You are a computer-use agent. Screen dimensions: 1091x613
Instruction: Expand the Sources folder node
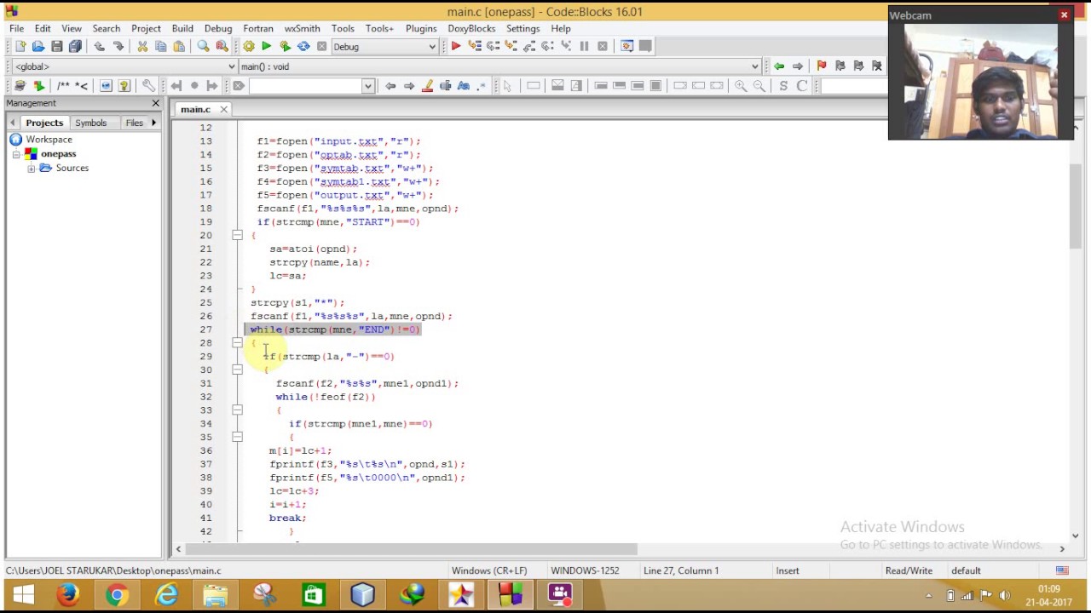(x=31, y=169)
